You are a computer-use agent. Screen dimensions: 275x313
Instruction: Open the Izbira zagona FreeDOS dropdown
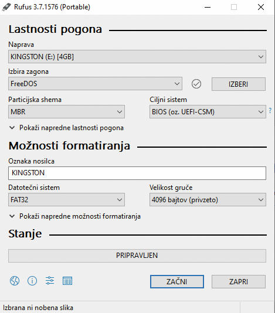[95, 84]
